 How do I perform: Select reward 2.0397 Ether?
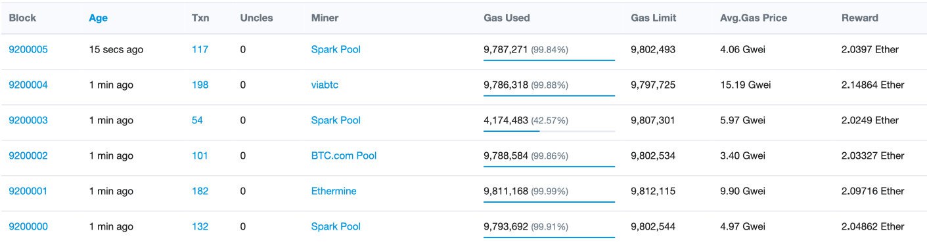click(x=870, y=49)
